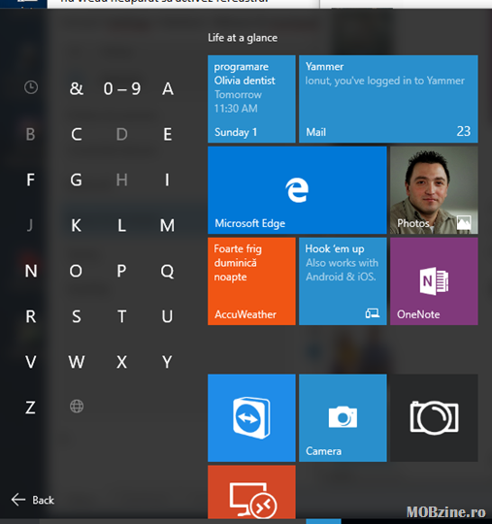Jump to apps starting with M

pos(167,225)
